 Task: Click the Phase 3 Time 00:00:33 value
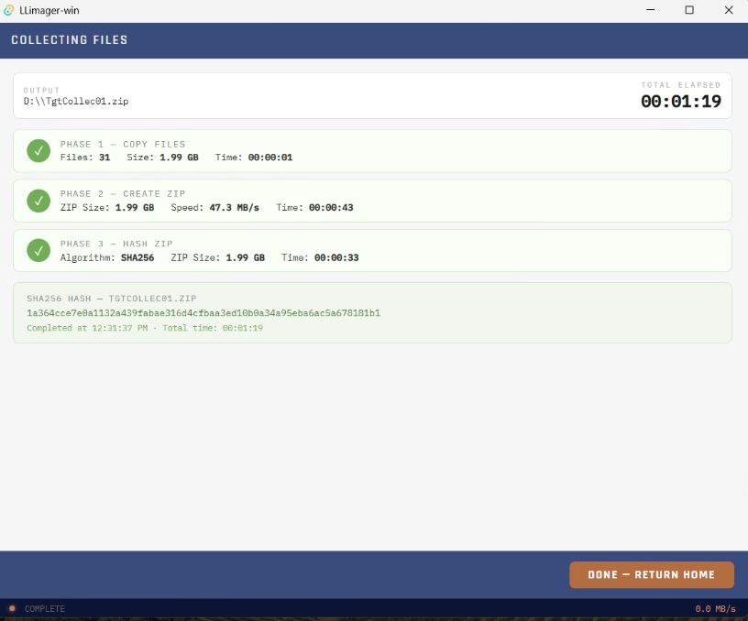pos(336,257)
